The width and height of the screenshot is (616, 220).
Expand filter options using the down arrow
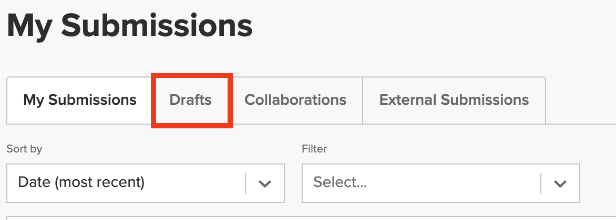pyautogui.click(x=560, y=183)
